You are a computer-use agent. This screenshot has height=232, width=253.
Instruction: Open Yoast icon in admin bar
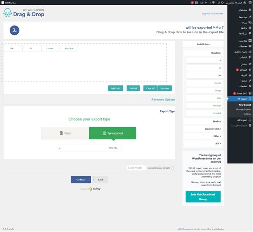click(196, 2)
